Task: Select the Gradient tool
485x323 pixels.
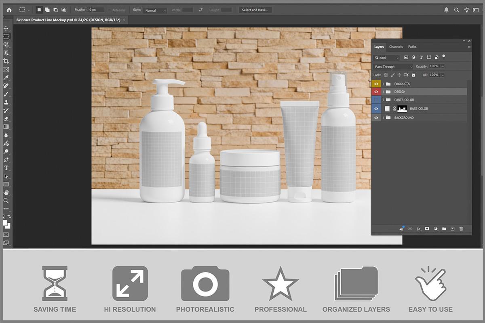Action: [x=6, y=127]
